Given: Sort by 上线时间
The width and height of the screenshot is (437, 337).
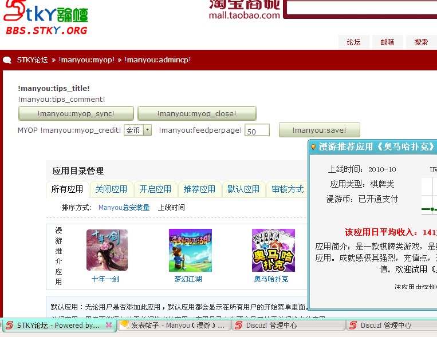Looking at the screenshot, I should click(171, 208).
